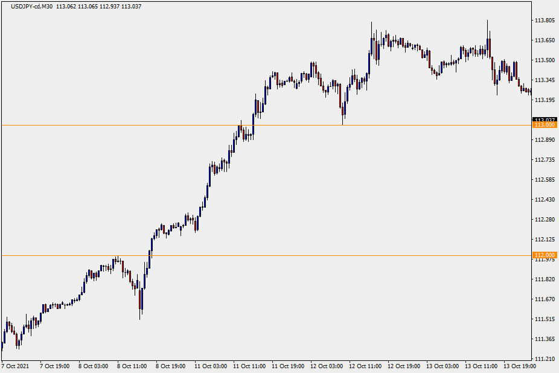Click the 112.430 price scale label

click(545, 200)
